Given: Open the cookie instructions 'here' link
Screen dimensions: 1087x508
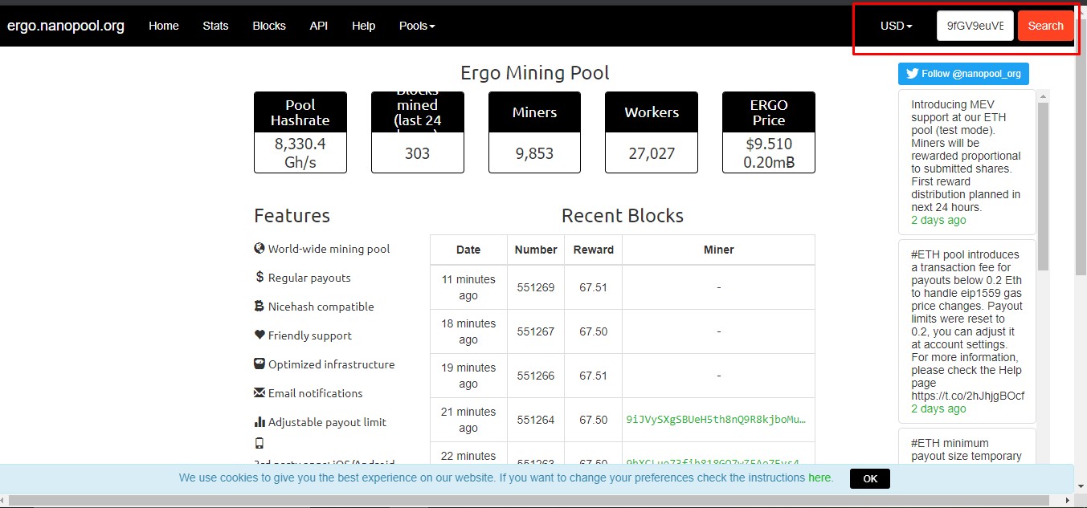Looking at the screenshot, I should point(819,478).
